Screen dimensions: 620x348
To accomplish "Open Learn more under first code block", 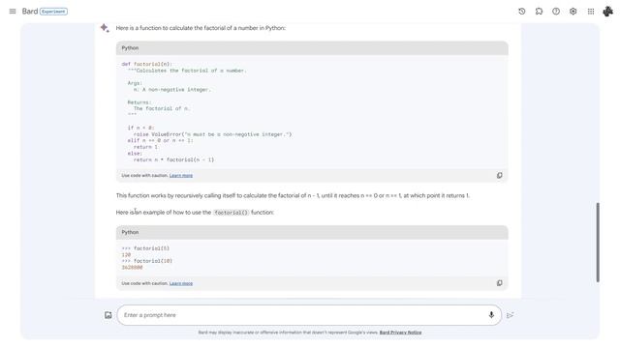I will 181,176.
